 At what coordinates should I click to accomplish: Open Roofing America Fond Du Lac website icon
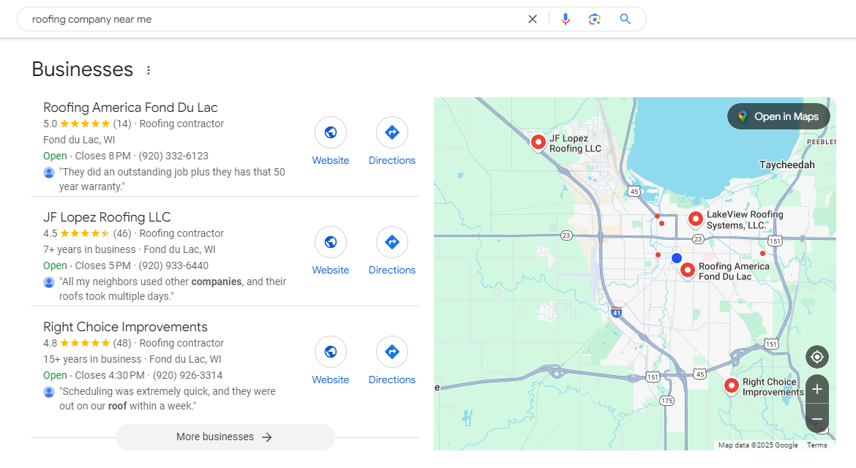pyautogui.click(x=330, y=132)
